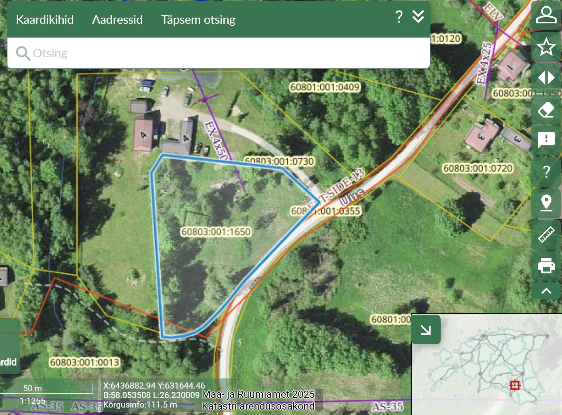562x415 pixels.
Task: Activate the map compare swipe tool
Action: pos(546,78)
